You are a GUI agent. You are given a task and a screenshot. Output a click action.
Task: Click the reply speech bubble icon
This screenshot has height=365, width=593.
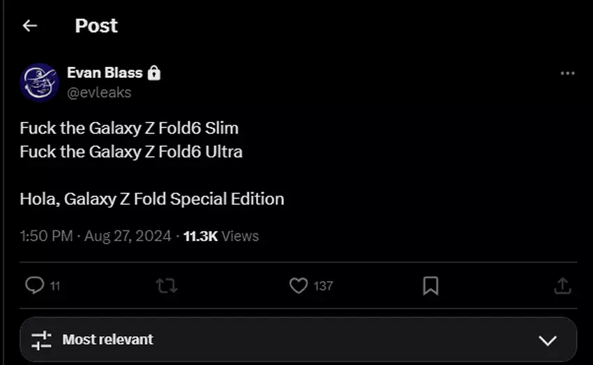pos(34,286)
